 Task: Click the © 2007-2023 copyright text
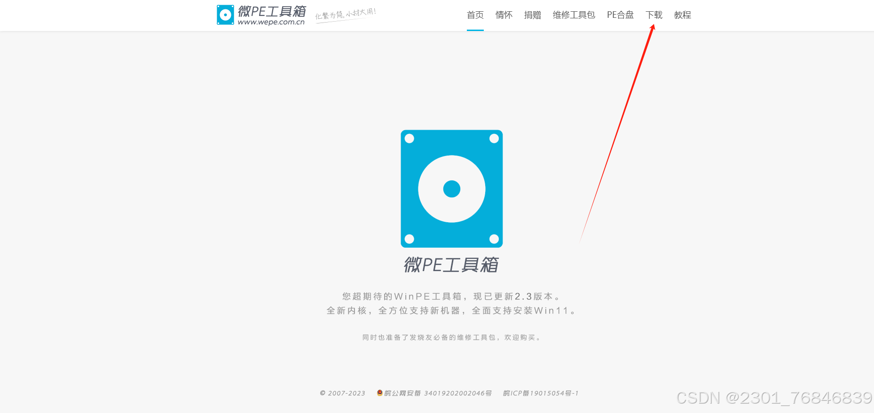coord(343,393)
